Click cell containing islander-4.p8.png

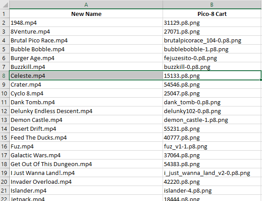pos(212,191)
